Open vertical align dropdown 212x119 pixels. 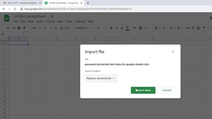point(165,28)
